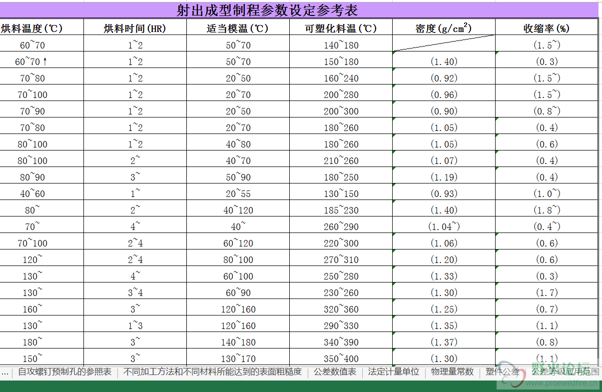Image resolution: width=602 pixels, height=392 pixels.
Task: Select the shrinkage cell (1.0~)
Action: coord(547,192)
